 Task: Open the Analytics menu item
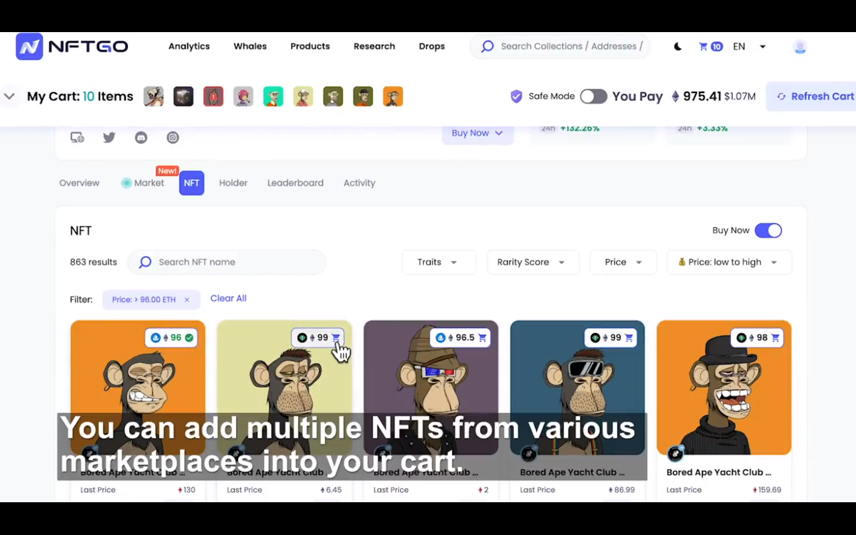coord(189,46)
